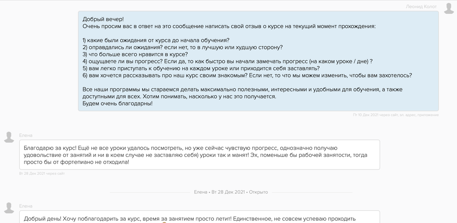This screenshot has width=457, height=223.
Task: Click the 'Елена • Вт 28 Дек 2021 • Открыто' divider
Action: [x=231, y=192]
